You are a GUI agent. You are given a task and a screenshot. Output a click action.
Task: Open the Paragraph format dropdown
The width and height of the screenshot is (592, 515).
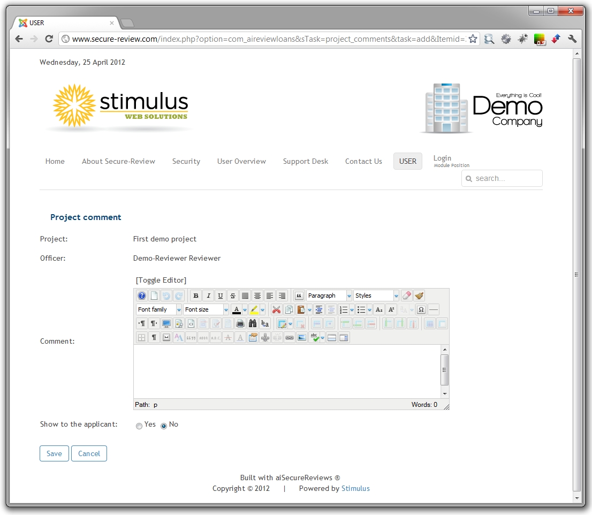329,296
